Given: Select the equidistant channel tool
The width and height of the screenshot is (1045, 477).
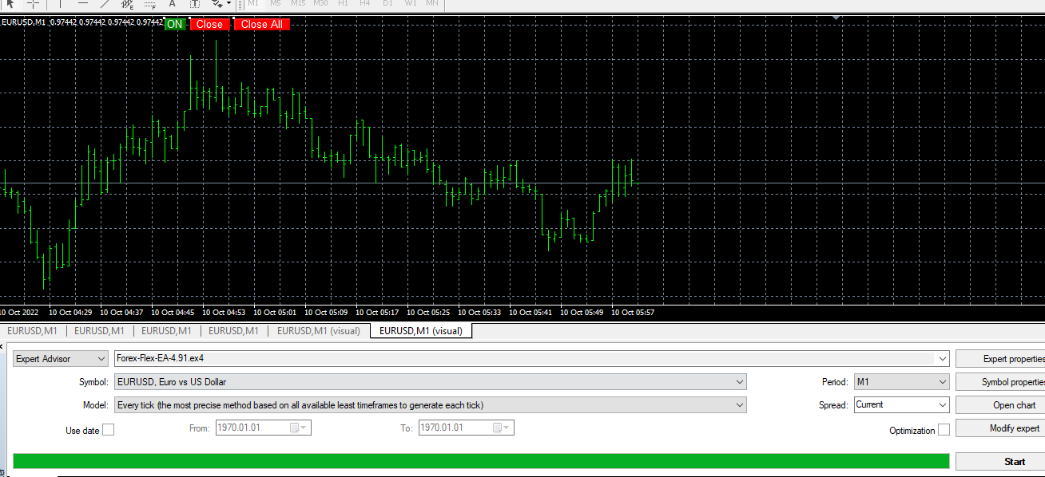Looking at the screenshot, I should pyautogui.click(x=127, y=4).
